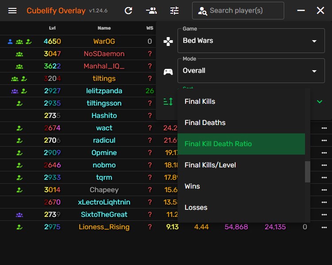
Task: Click the gamepad icon beside Mode
Action: pyautogui.click(x=168, y=72)
